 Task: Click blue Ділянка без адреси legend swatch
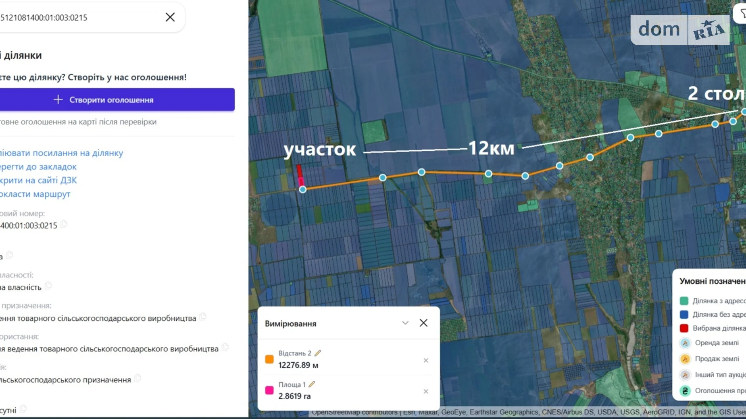(x=684, y=315)
